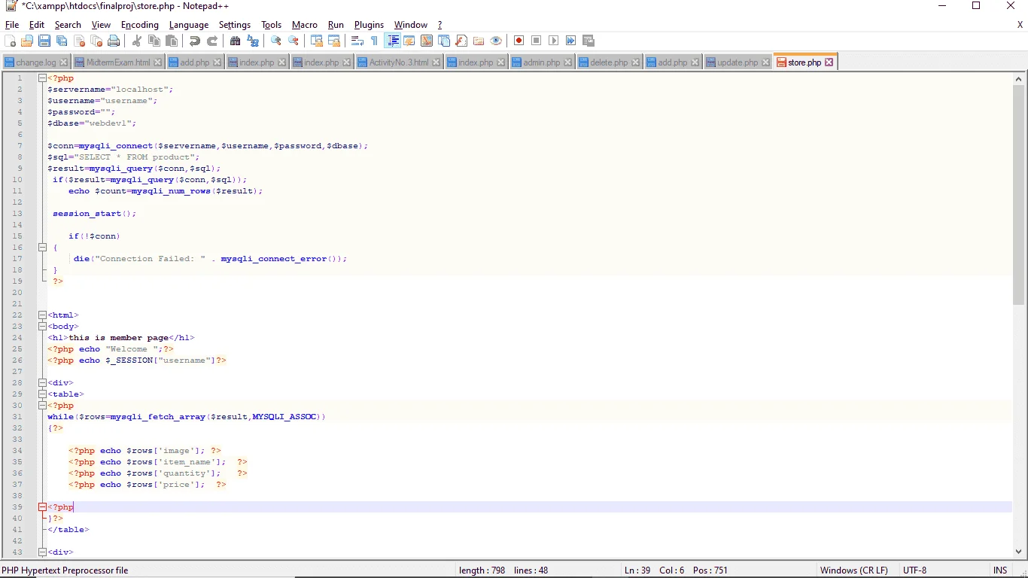Click the vertical scrollbar thumb
The width and height of the screenshot is (1028, 578).
tap(1019, 195)
